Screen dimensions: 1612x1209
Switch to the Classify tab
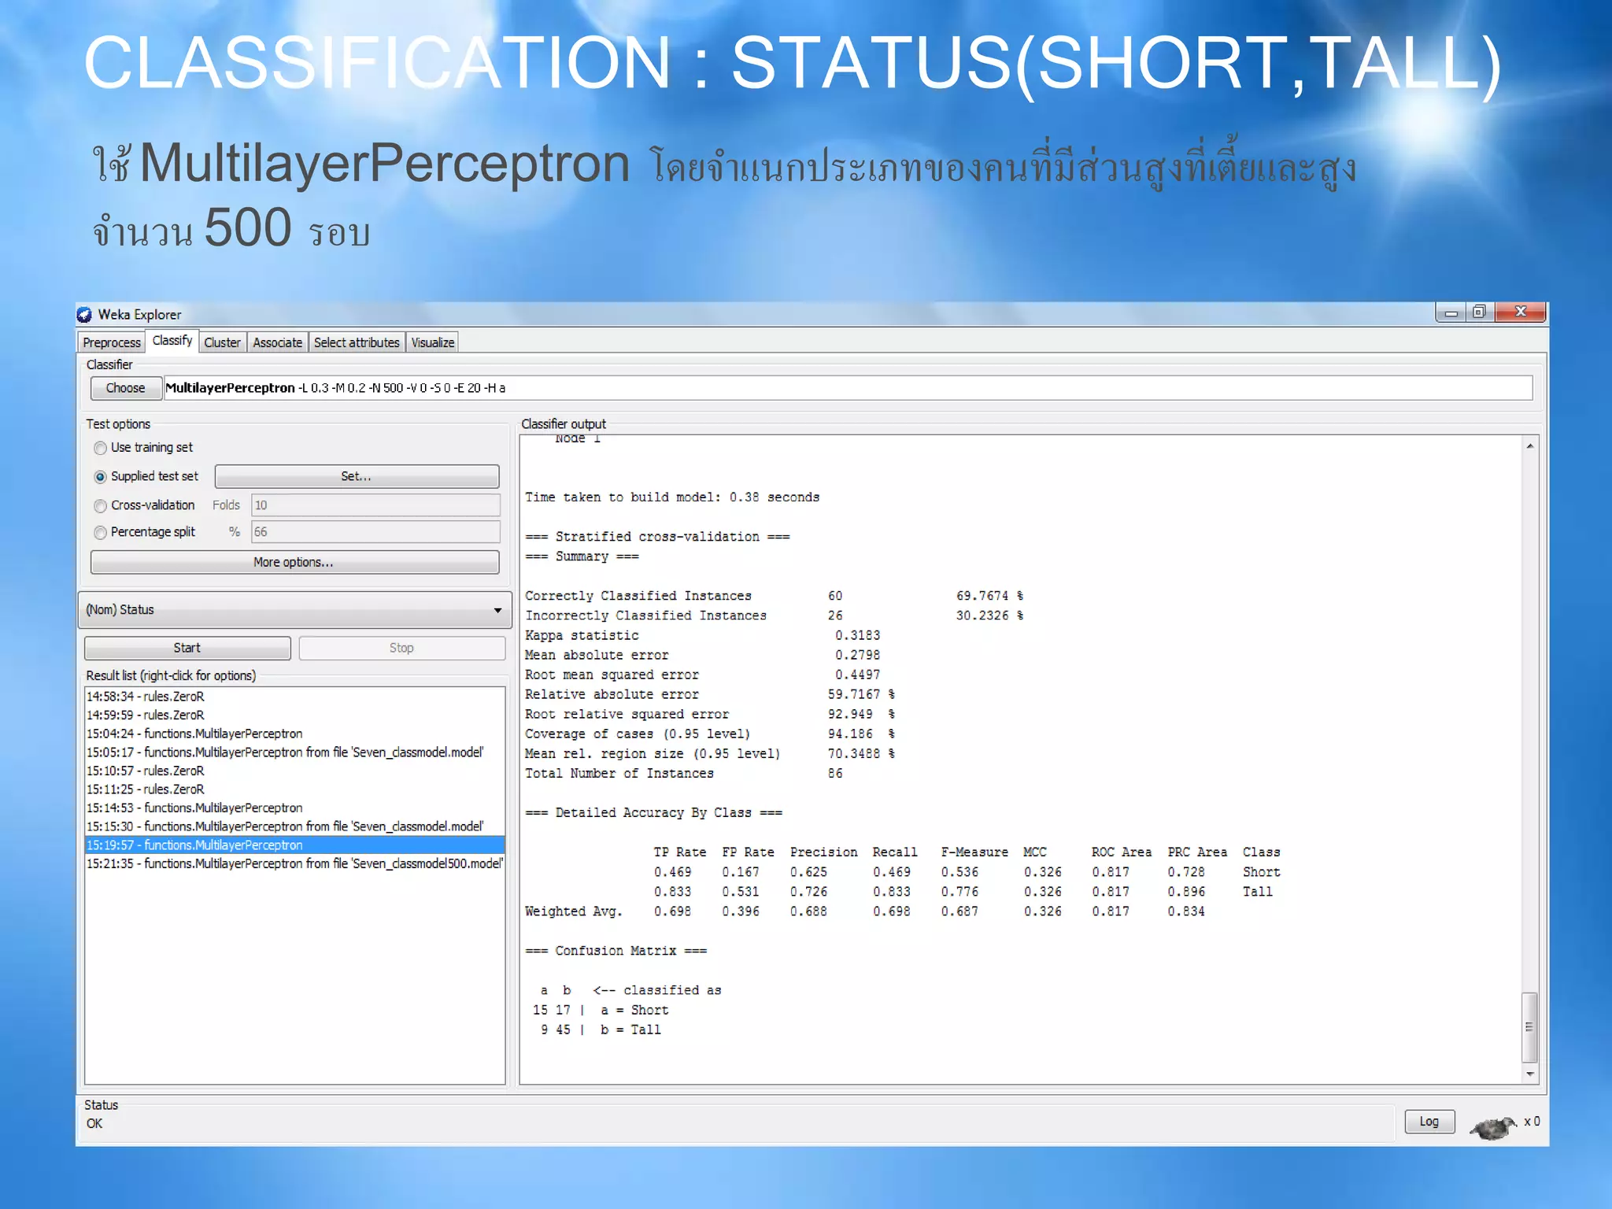172,341
